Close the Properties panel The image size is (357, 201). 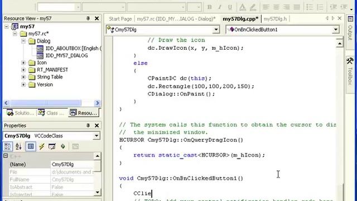(x=97, y=125)
